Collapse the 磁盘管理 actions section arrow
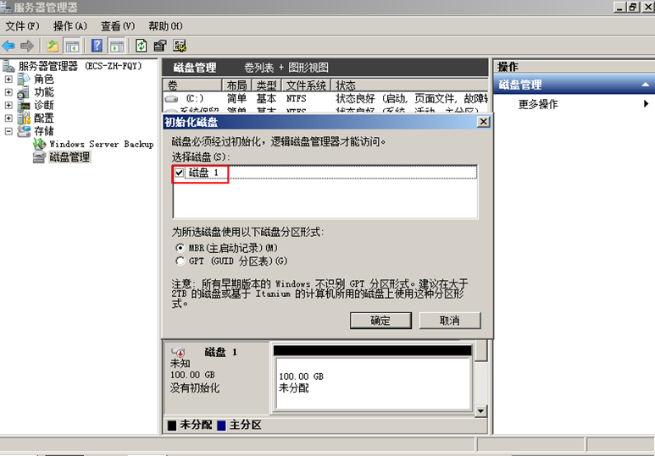Screen dimensions: 655x456 pos(646,85)
